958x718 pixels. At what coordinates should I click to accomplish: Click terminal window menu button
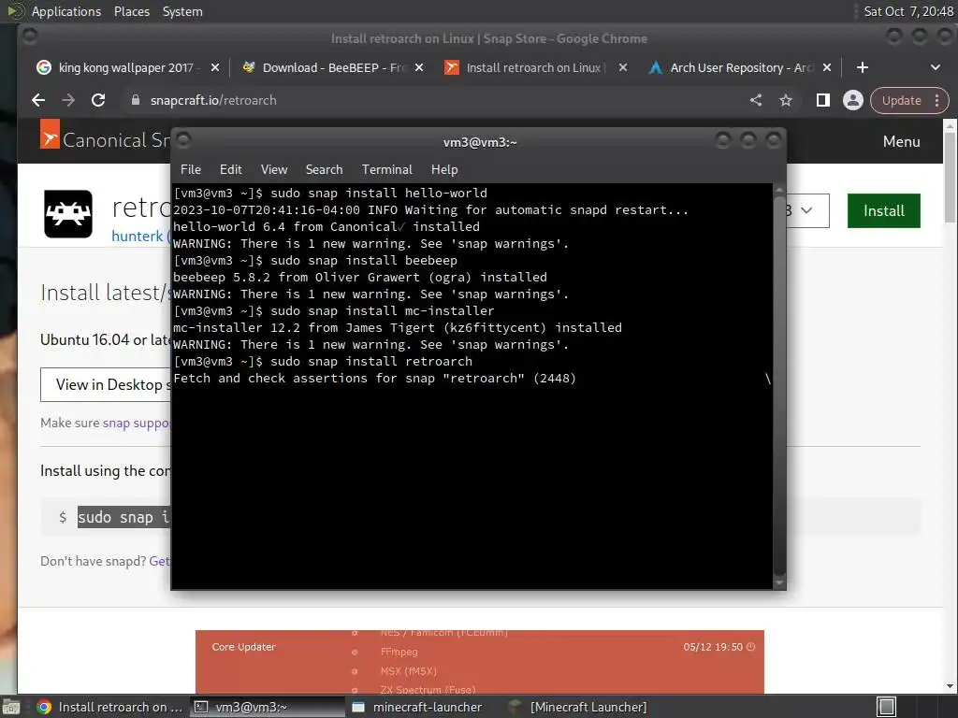pos(183,140)
